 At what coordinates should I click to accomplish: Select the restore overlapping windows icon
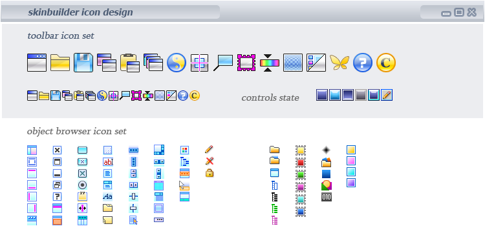point(57,185)
